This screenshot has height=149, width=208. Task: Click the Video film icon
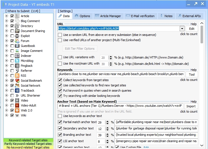17,100
